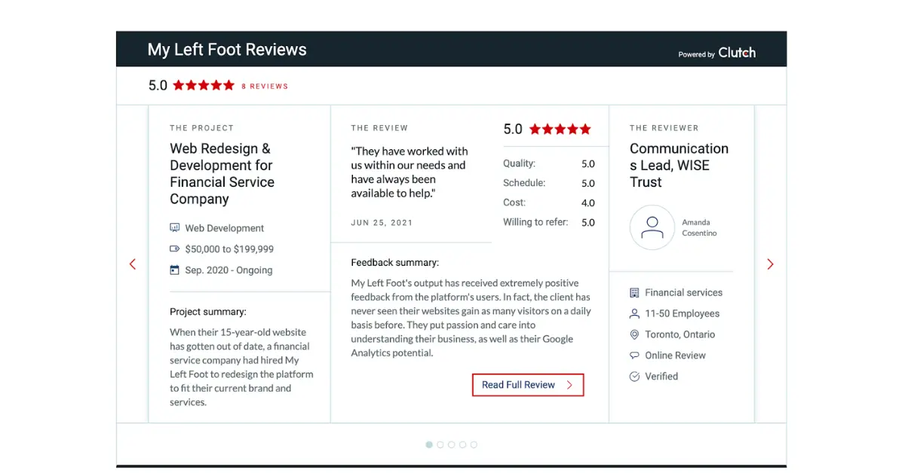Click the Willing to refer score row

coord(549,222)
